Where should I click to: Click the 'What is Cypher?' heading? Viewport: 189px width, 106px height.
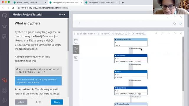[x=27, y=23]
